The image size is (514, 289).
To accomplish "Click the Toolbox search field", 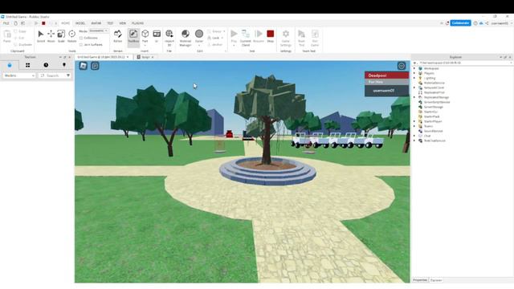I will pyautogui.click(x=52, y=75).
